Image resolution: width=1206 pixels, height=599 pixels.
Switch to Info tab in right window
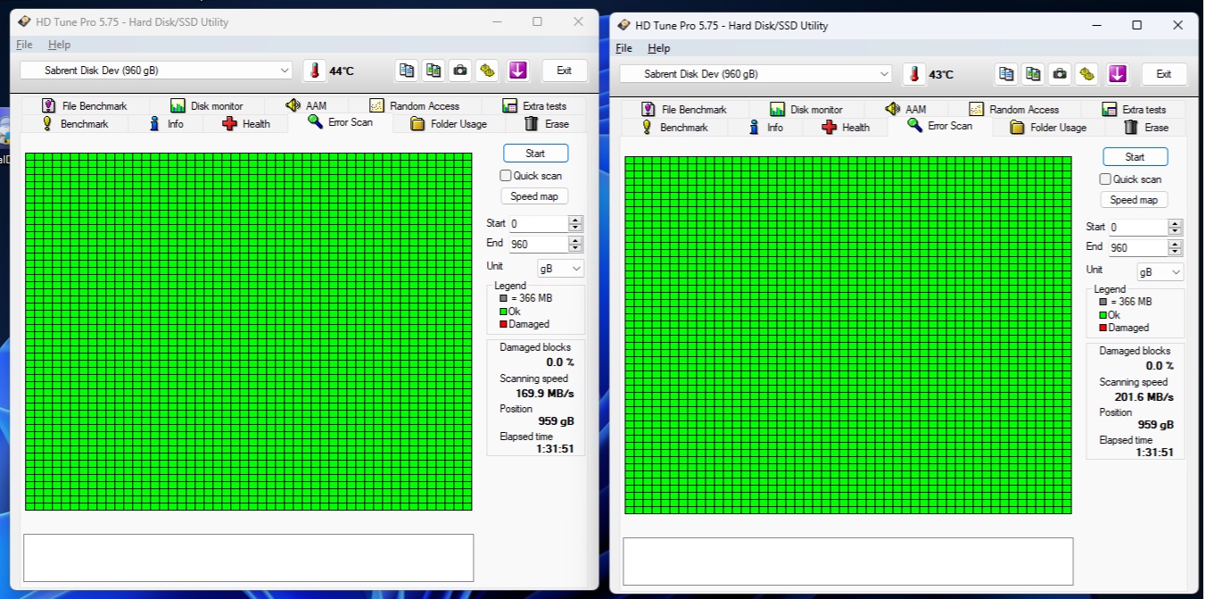click(x=765, y=128)
